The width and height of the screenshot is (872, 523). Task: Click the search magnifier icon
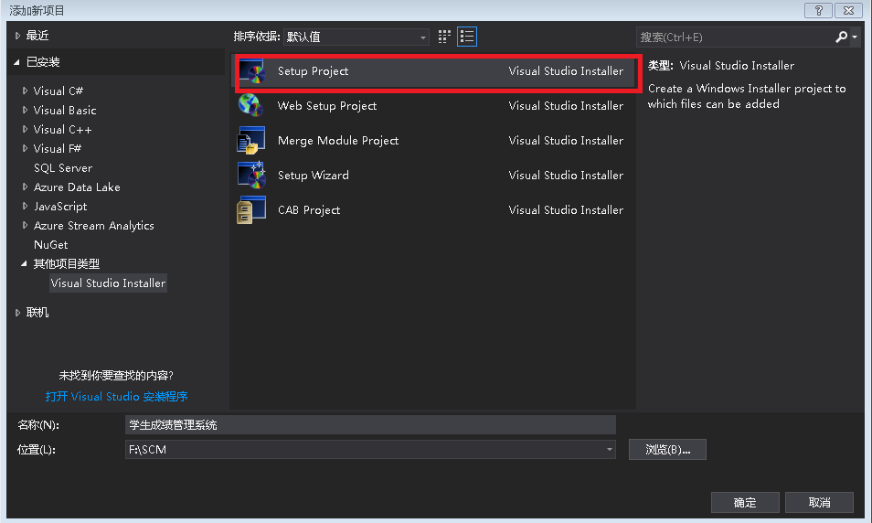[x=842, y=37]
